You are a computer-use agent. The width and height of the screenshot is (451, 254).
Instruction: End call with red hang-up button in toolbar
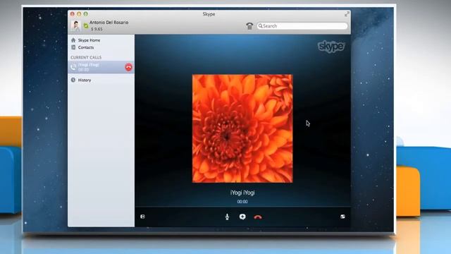pyautogui.click(x=258, y=217)
